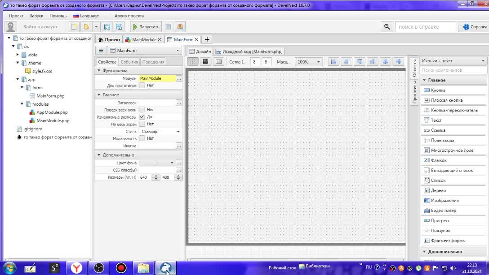Click the plus icon to add tab

[207, 39]
